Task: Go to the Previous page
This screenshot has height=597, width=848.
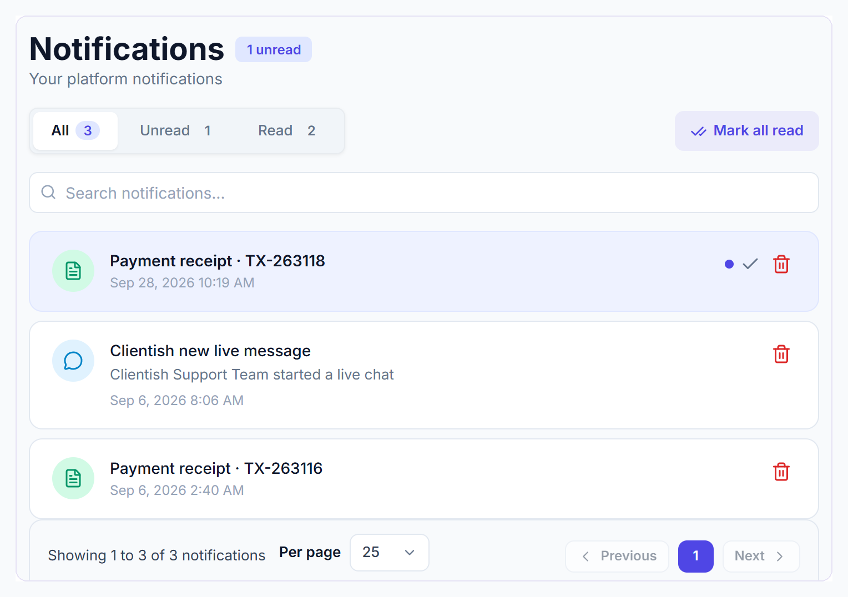Action: coord(617,556)
